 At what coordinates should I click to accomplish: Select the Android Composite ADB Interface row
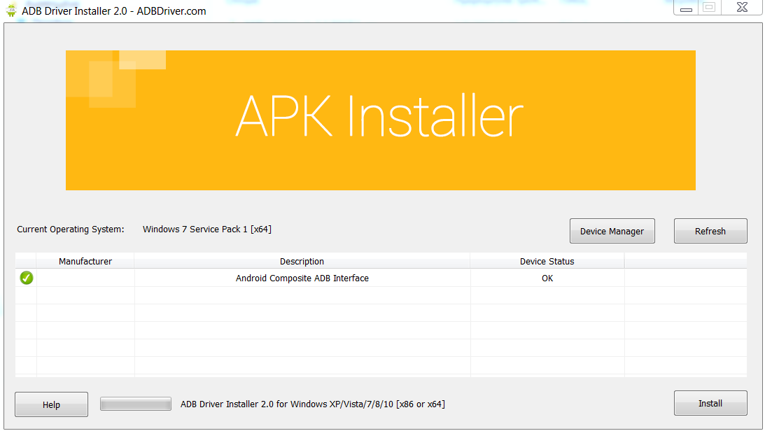[x=381, y=278]
